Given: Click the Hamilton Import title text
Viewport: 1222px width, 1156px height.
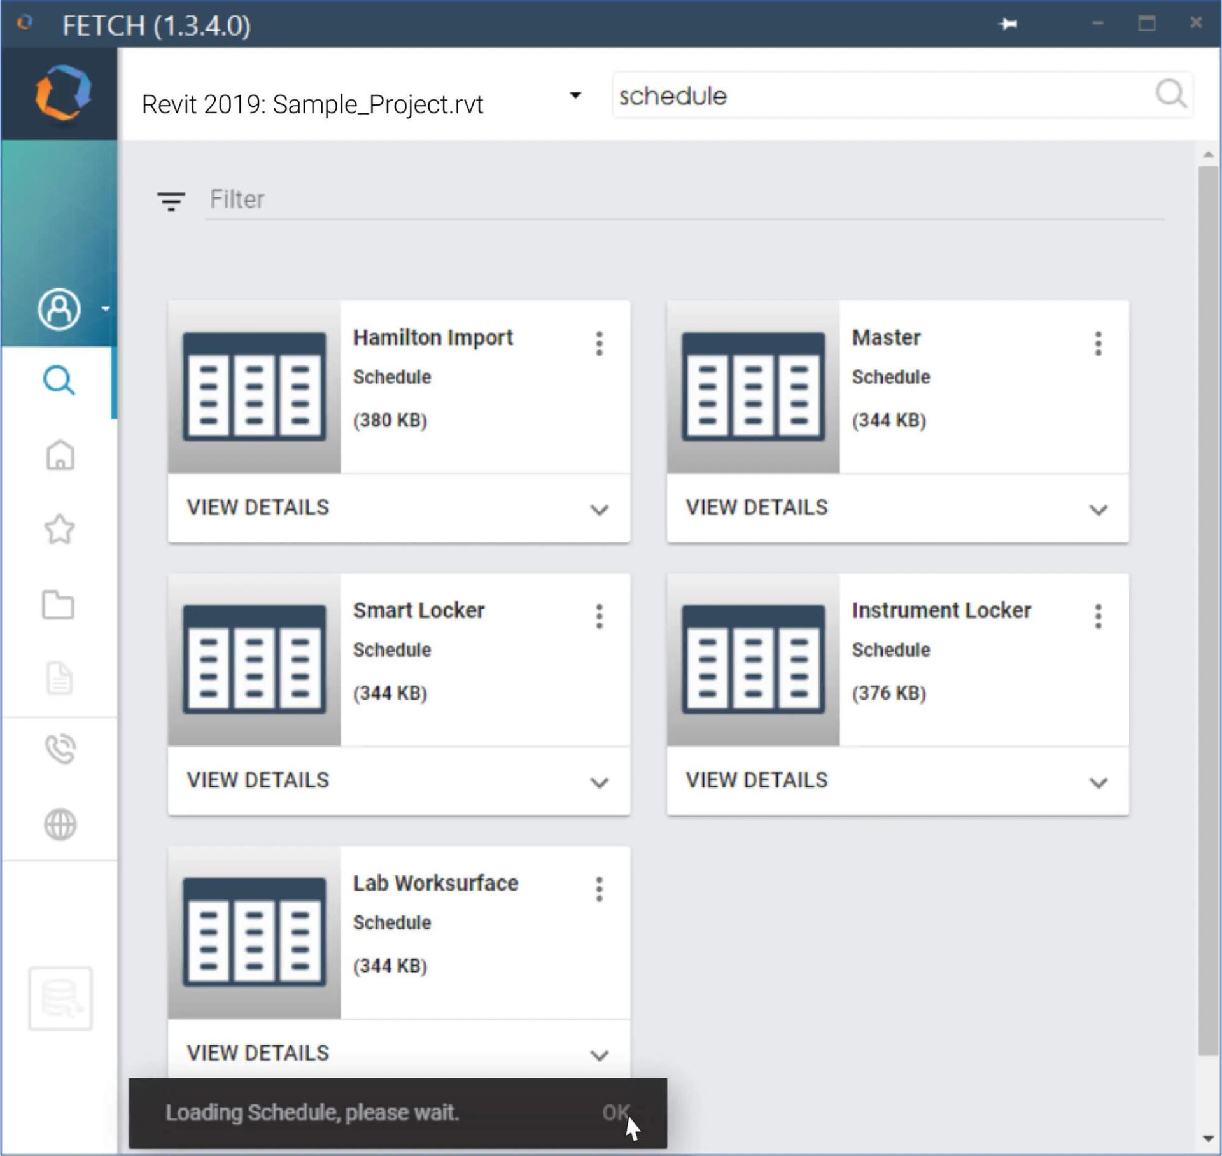Looking at the screenshot, I should (433, 337).
